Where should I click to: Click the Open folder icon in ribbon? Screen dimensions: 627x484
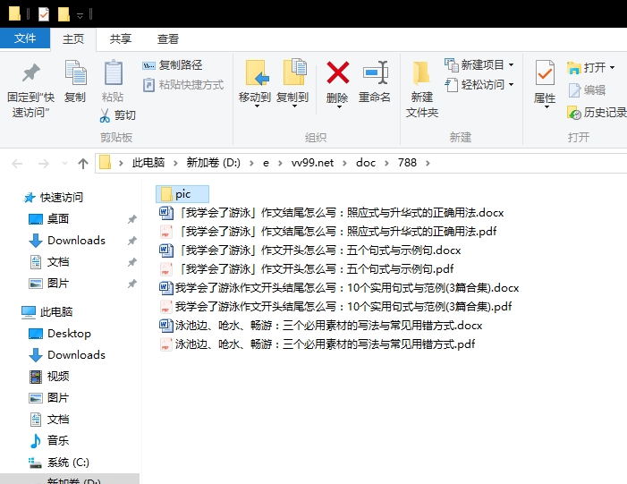tap(573, 68)
